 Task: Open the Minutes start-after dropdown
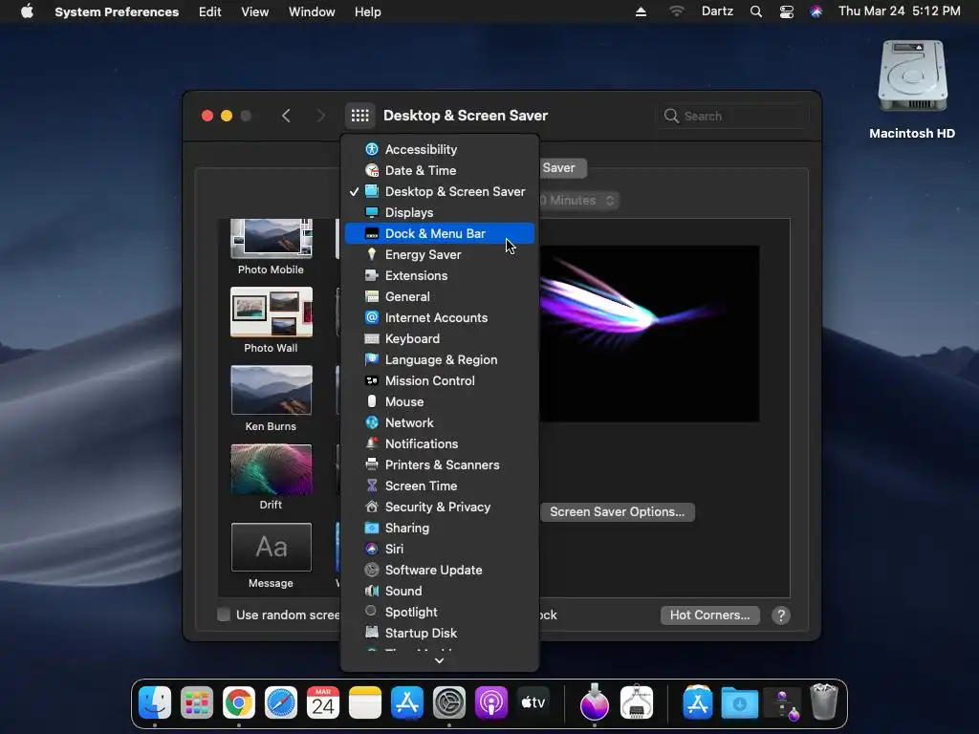tap(578, 201)
